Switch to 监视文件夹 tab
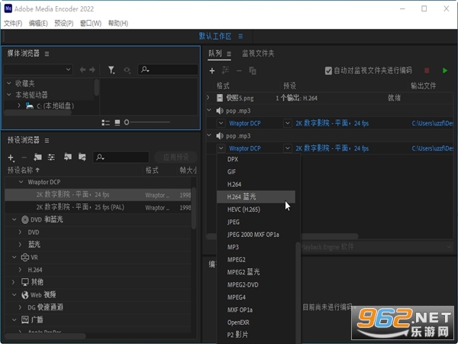The width and height of the screenshot is (458, 344). 258,54
